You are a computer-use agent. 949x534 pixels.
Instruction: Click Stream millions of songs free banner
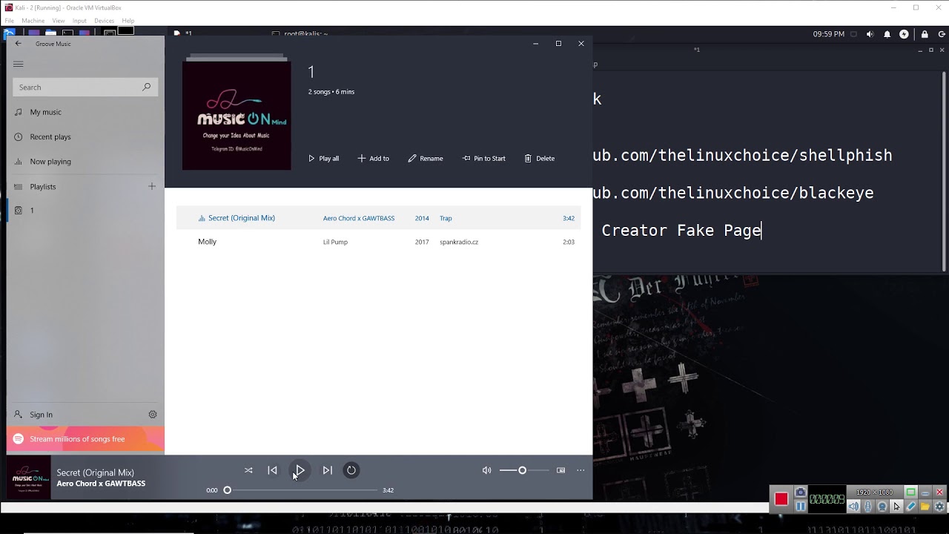[x=85, y=439]
